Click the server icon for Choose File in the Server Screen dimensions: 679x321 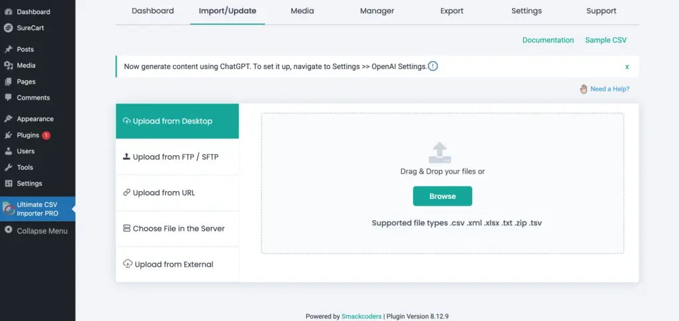coord(127,228)
